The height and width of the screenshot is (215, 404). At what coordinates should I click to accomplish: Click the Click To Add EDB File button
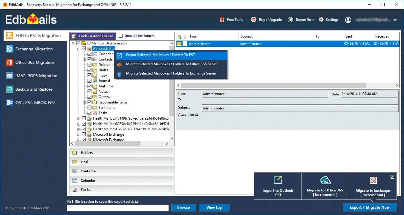[x=93, y=36]
